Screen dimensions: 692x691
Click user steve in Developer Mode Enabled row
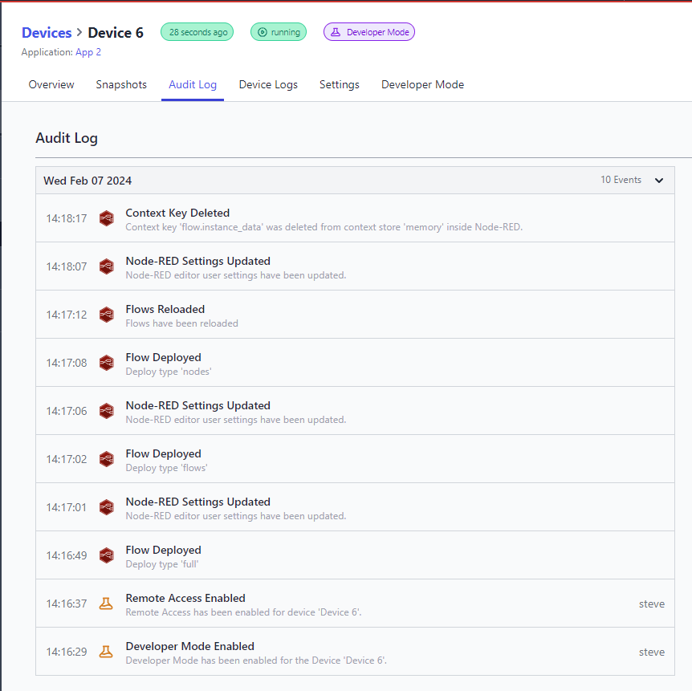click(651, 652)
